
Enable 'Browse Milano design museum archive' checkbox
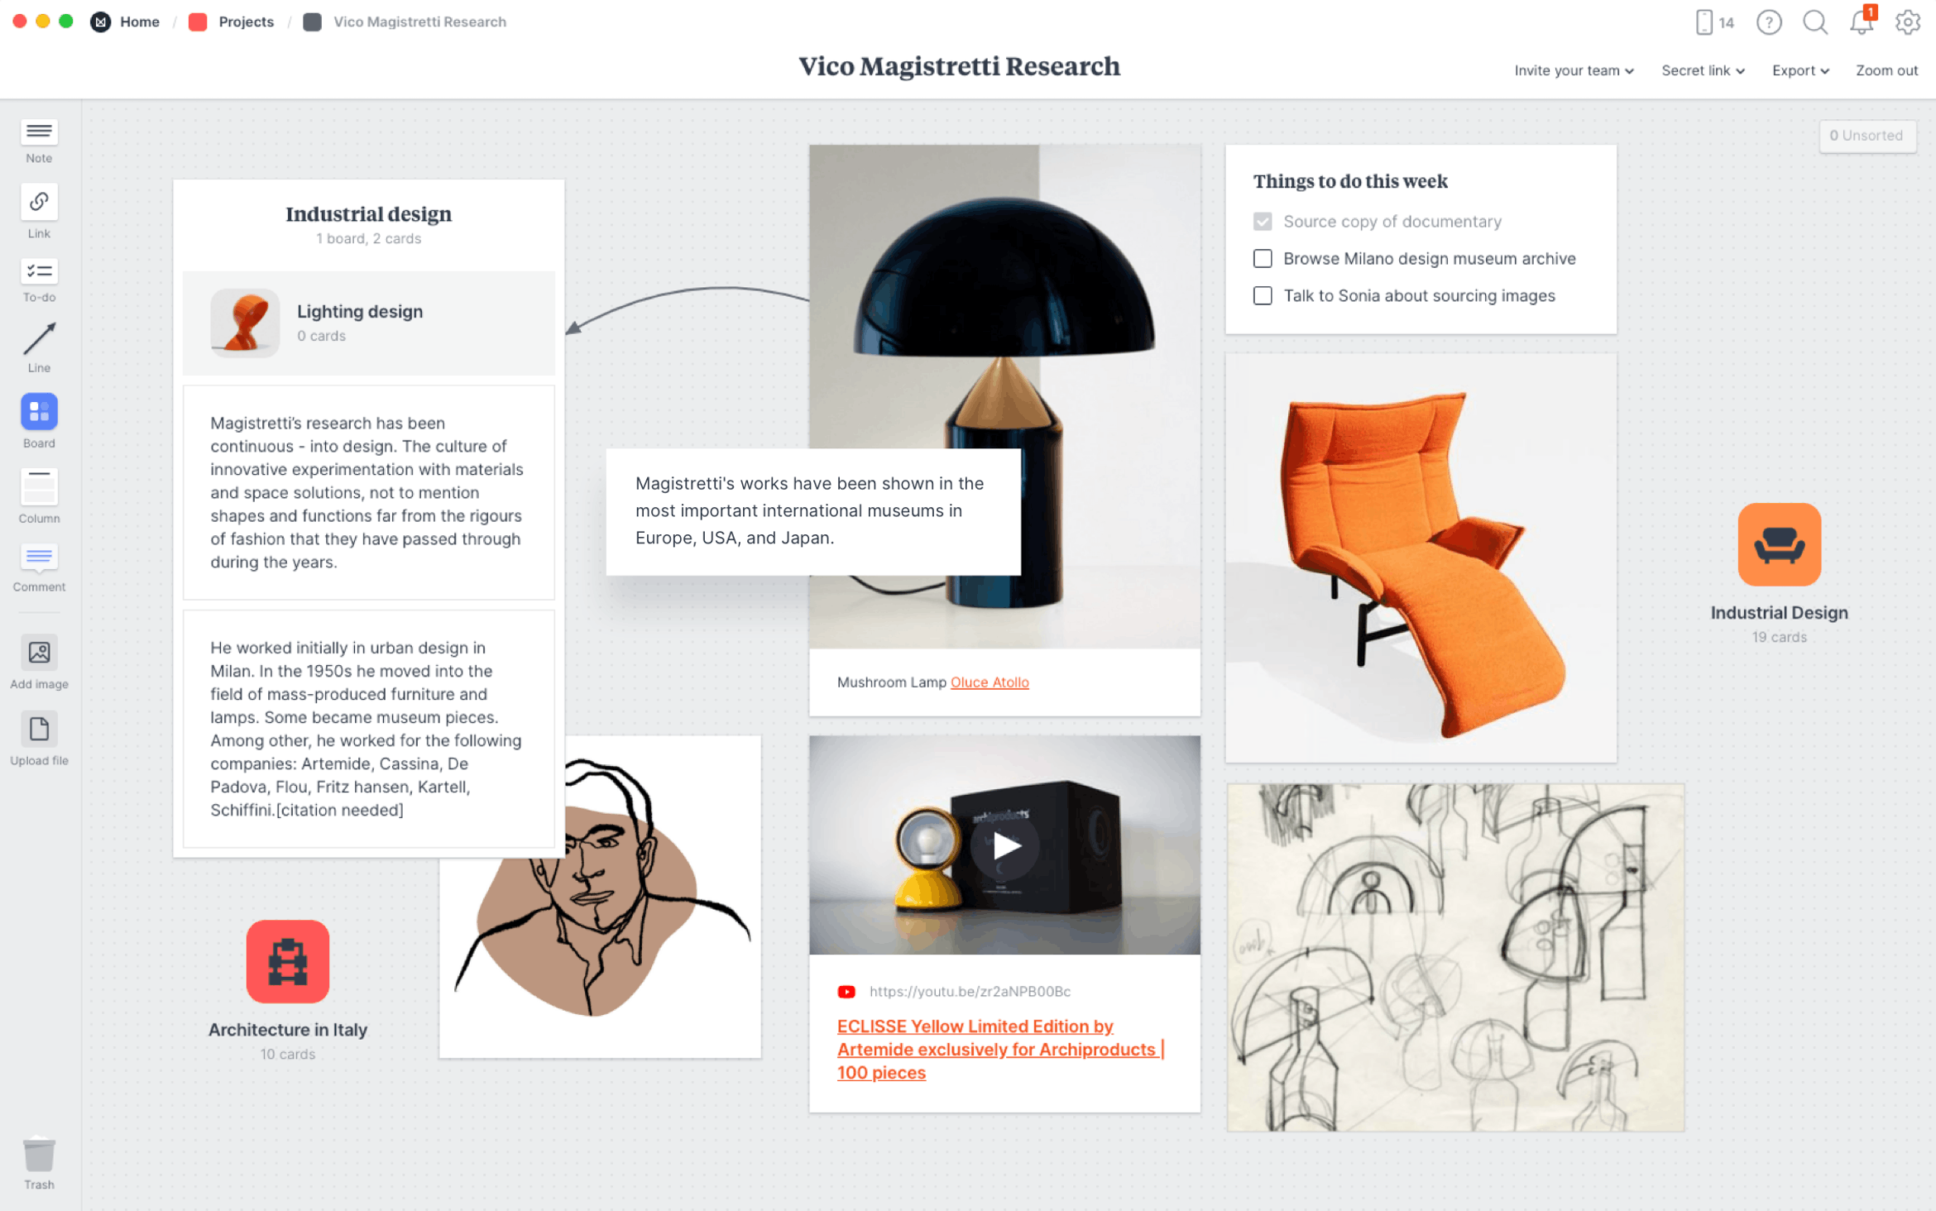click(x=1261, y=256)
